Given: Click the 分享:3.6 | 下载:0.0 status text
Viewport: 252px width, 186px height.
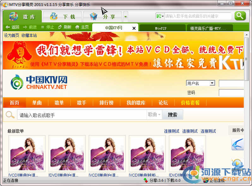Looking at the screenshot, I should (165, 180).
